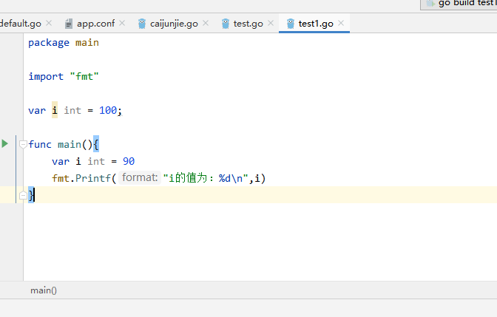Close the test1.go tab
This screenshot has height=317, width=497.
pos(341,23)
